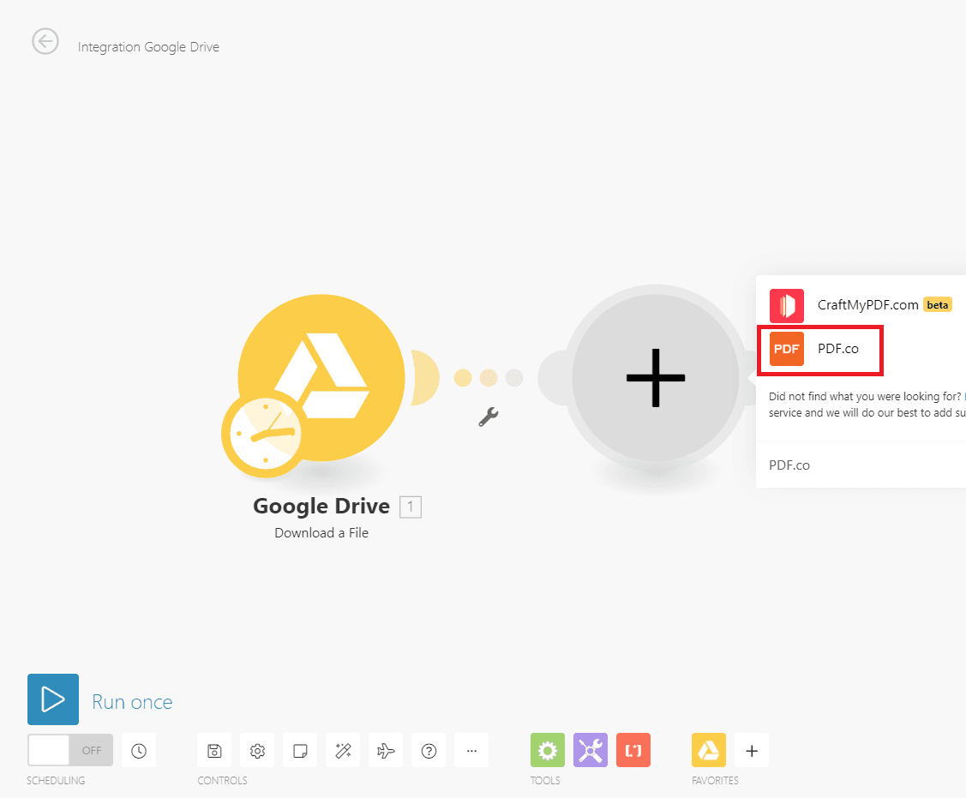Open the purple Flow Control tools
The height and width of the screenshot is (798, 966).
[590, 750]
